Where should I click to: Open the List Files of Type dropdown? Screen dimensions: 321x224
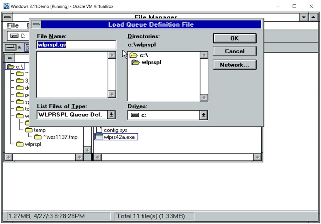pos(111,114)
